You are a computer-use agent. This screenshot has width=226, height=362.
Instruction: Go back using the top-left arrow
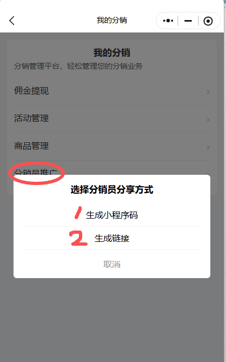tap(12, 21)
